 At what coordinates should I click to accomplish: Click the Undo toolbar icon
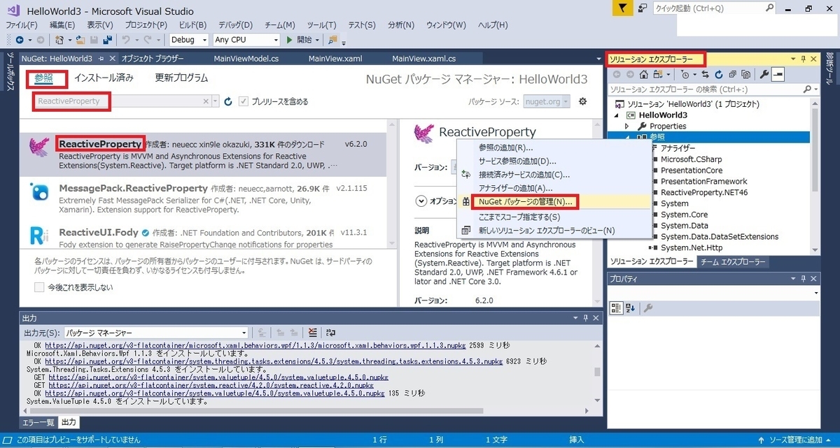[x=125, y=40]
